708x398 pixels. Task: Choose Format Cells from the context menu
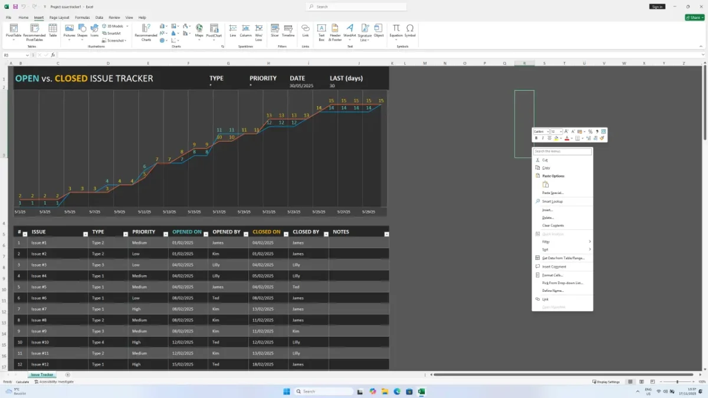pos(553,275)
